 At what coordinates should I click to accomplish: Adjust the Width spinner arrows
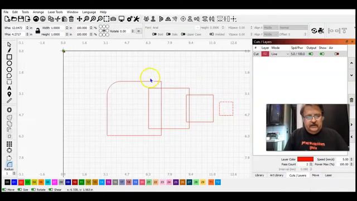pyautogui.click(x=67, y=28)
